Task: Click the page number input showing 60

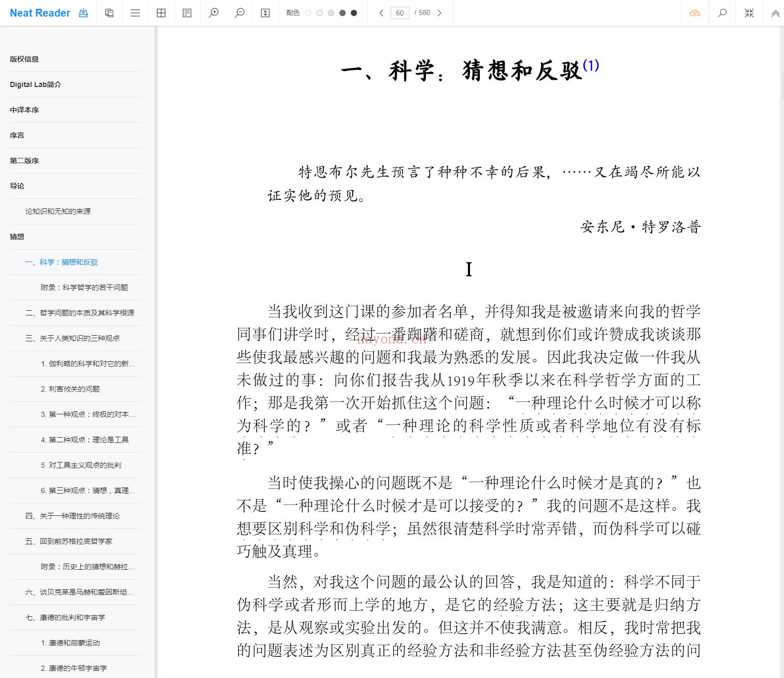Action: coord(400,13)
